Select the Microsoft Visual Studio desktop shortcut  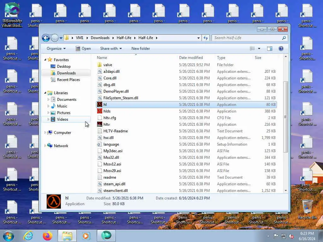pos(12,15)
